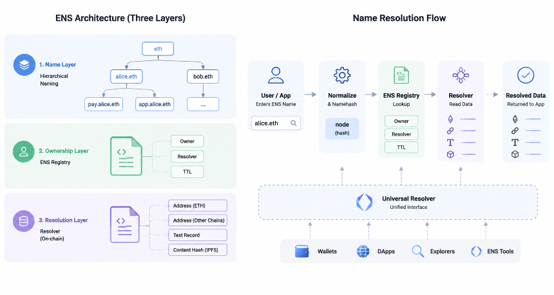
Task: Click the Address (Other Chains) record box
Action: tap(198, 220)
